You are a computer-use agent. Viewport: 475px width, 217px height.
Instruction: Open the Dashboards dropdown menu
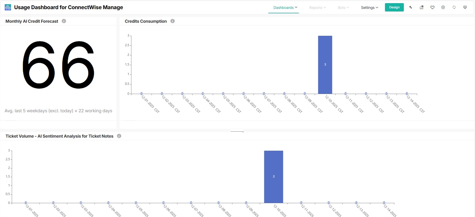coord(285,8)
